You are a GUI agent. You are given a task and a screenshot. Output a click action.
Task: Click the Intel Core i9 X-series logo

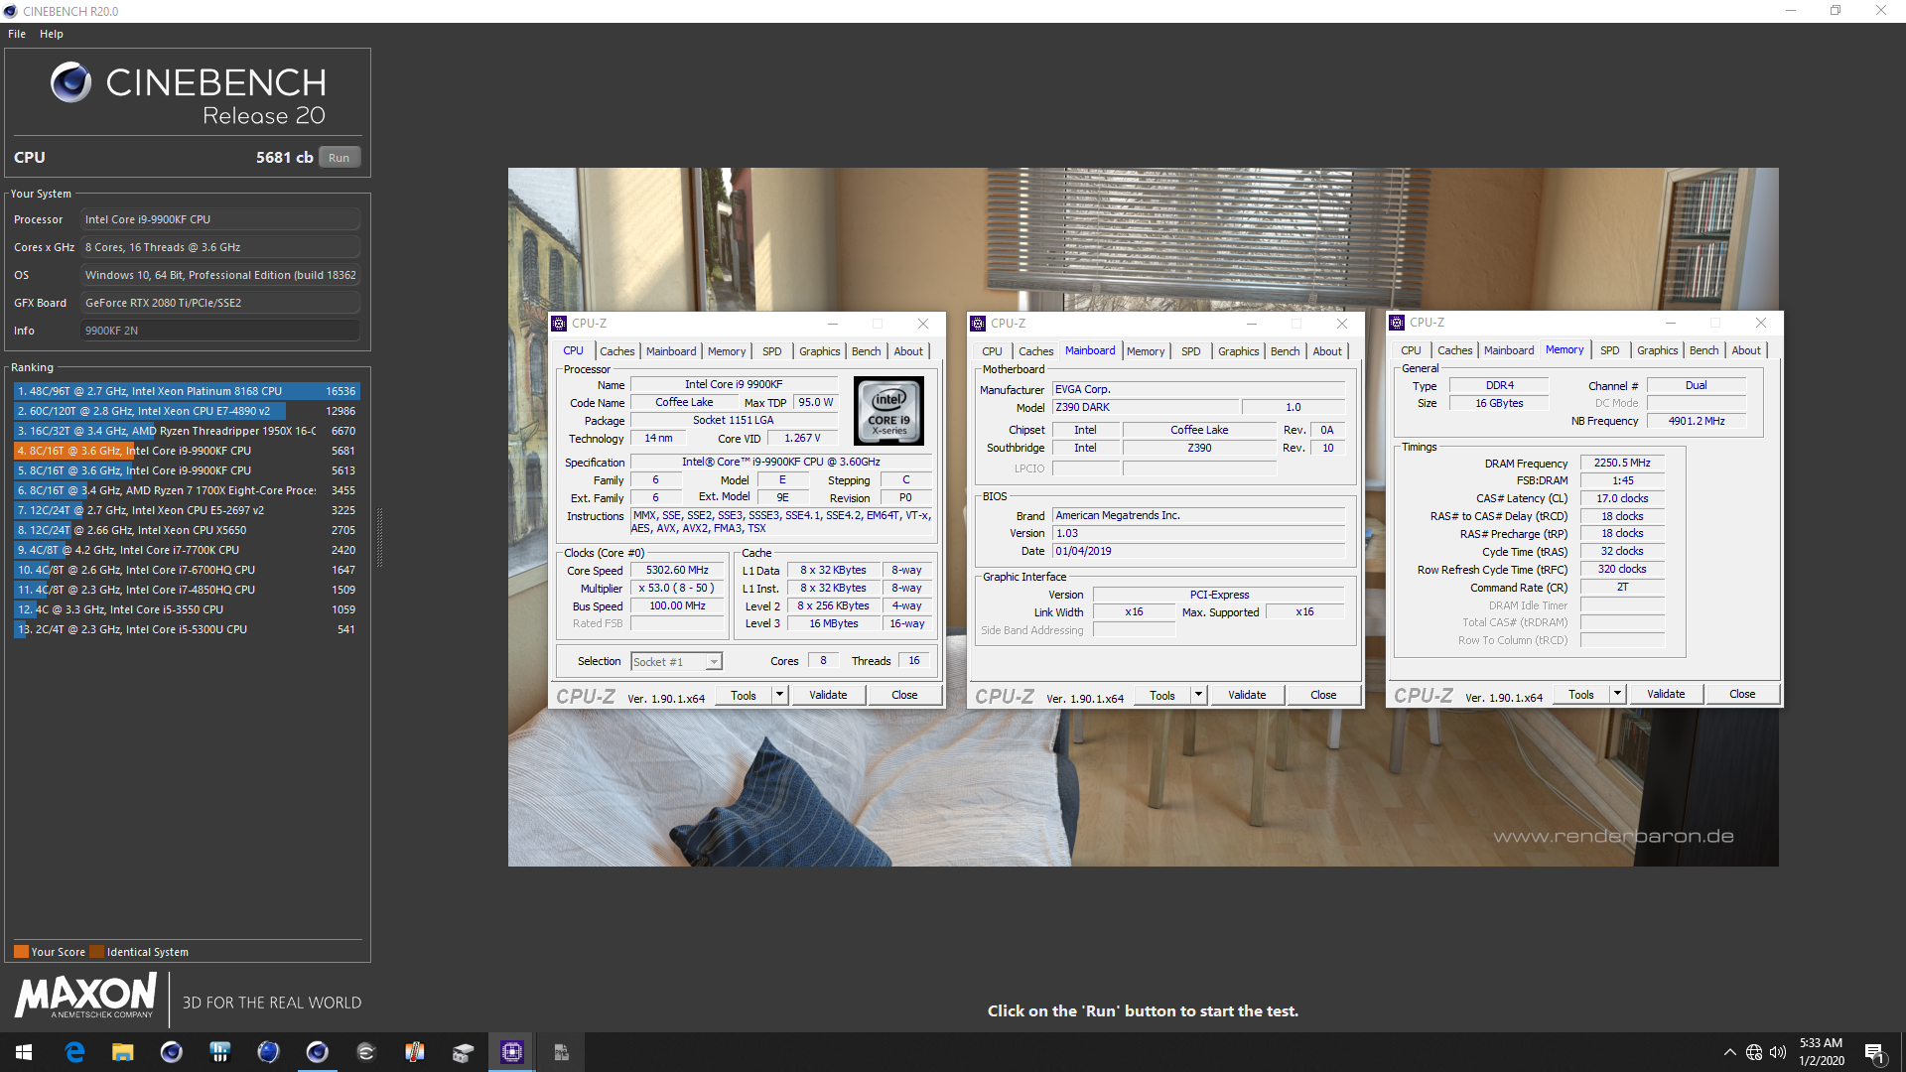pyautogui.click(x=888, y=410)
